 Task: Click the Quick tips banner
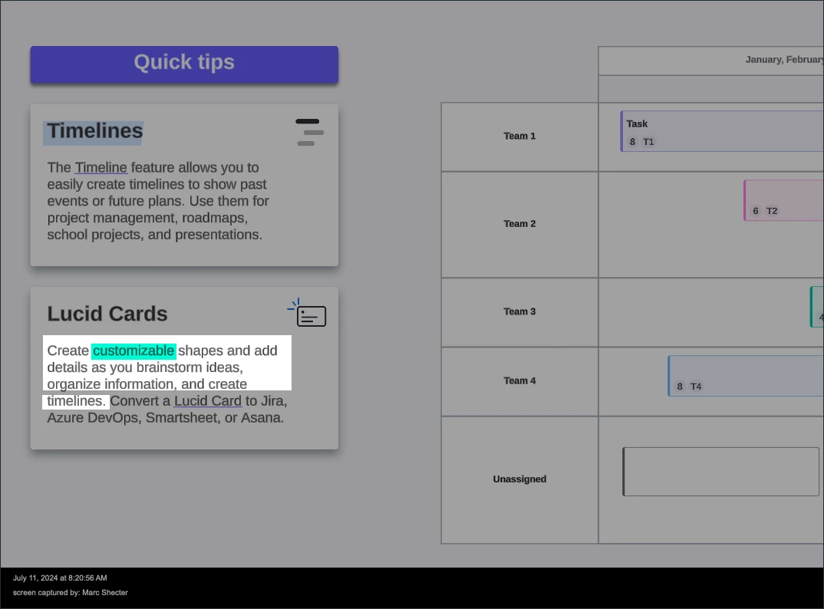pyautogui.click(x=184, y=64)
